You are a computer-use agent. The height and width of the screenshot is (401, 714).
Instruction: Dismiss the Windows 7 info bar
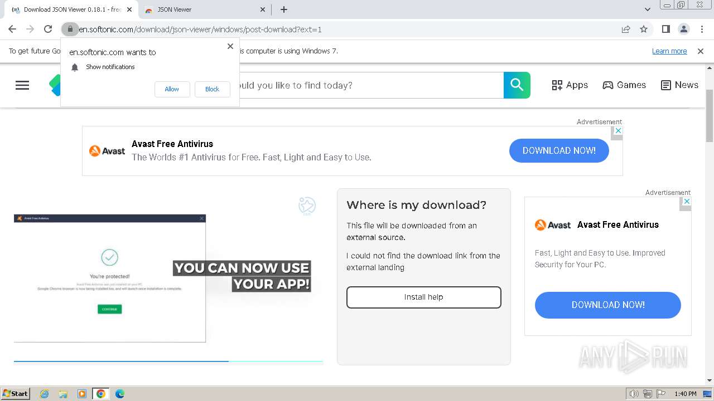click(701, 51)
